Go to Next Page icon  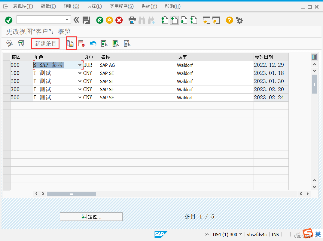click(x=184, y=20)
